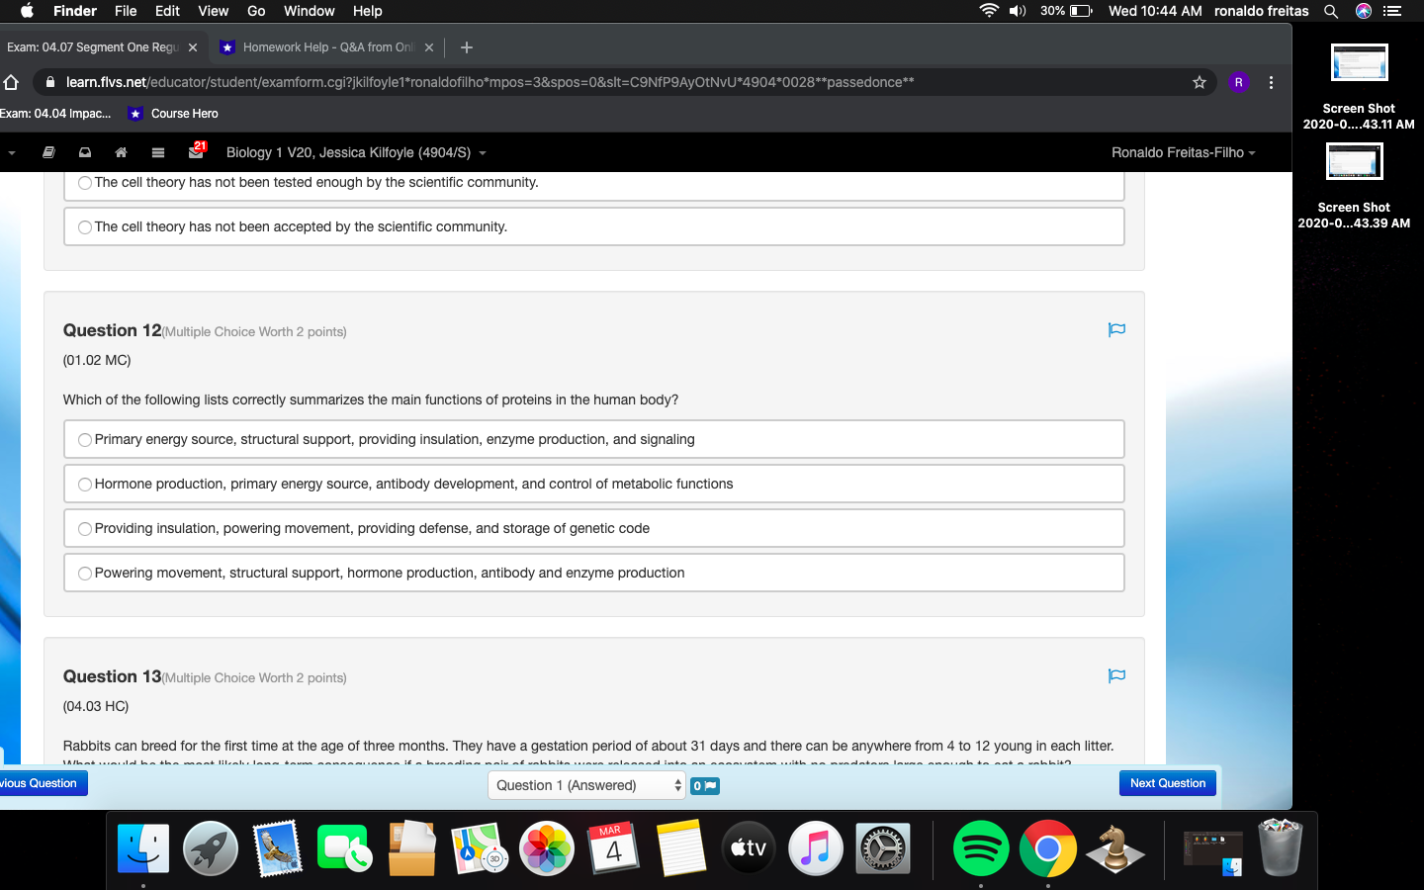1424x890 pixels.
Task: Open the Window menu in menu bar
Action: (x=309, y=11)
